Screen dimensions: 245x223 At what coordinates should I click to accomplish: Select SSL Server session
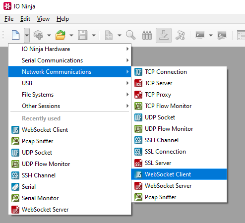(x=179, y=163)
